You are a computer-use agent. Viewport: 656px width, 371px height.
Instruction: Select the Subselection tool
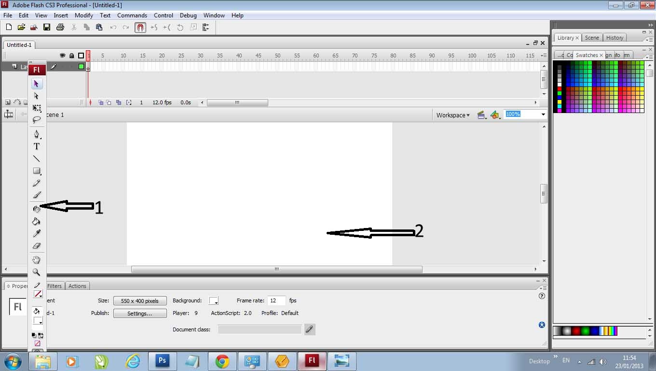(36, 96)
